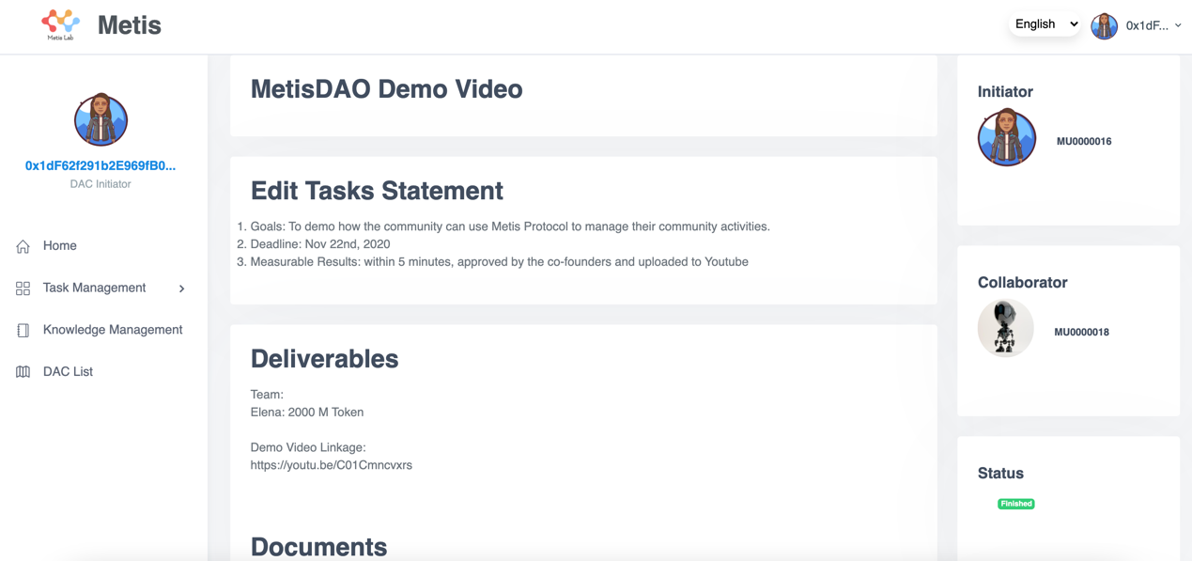Click the green Finished status badge

(1016, 504)
